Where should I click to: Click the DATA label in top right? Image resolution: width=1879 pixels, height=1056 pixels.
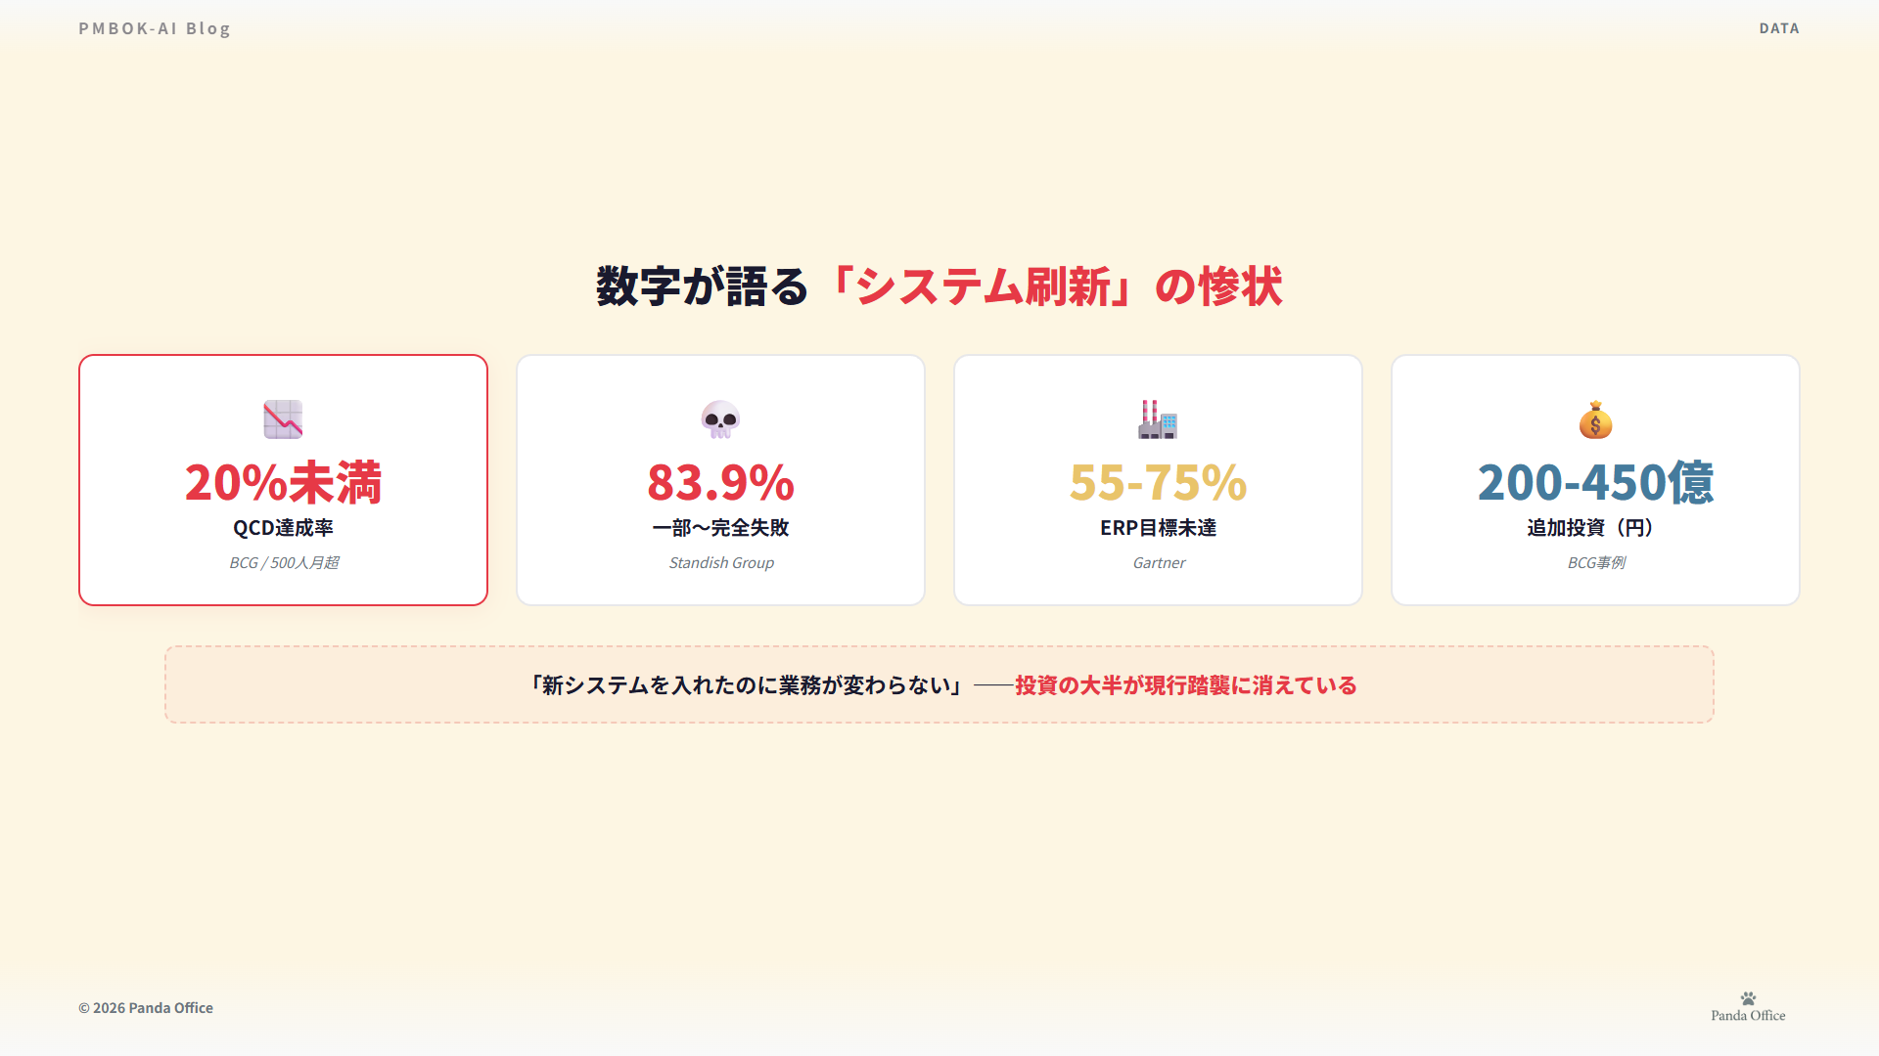pos(1778,28)
